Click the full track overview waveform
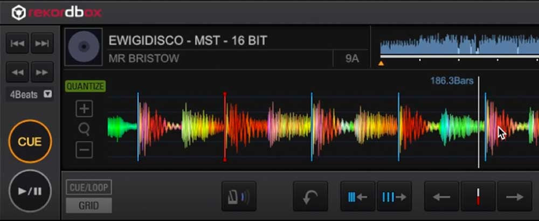539x221 pixels. click(459, 44)
